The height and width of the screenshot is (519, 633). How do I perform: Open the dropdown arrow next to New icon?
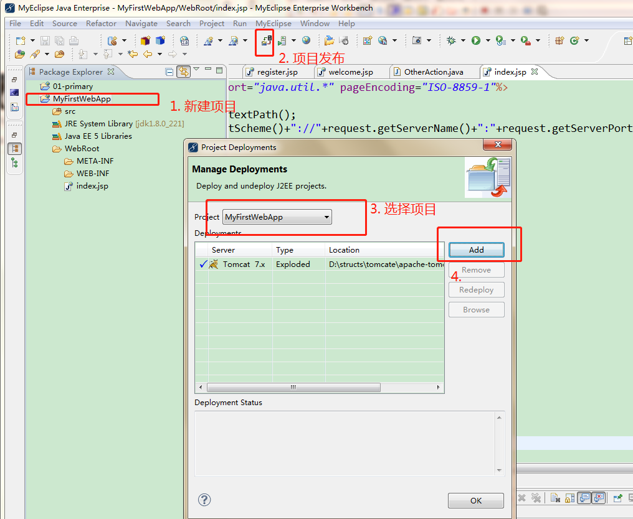pyautogui.click(x=32, y=40)
